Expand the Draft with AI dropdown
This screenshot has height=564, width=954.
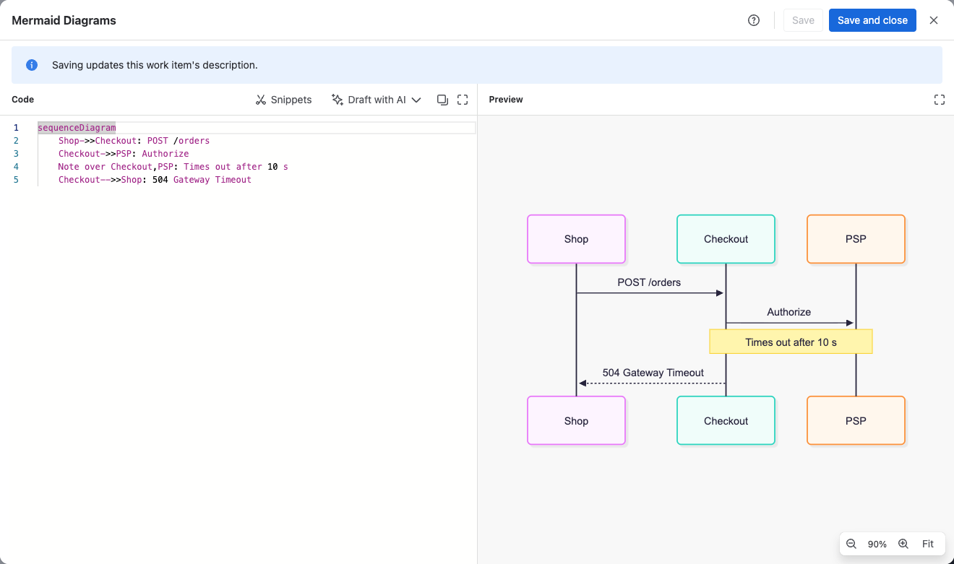click(376, 100)
